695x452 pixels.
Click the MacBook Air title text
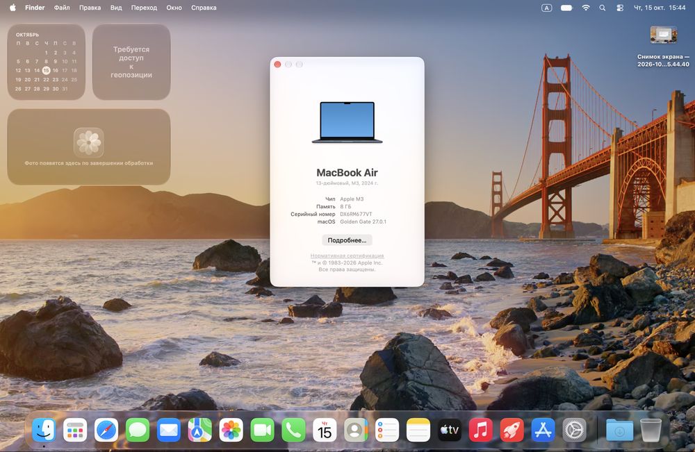click(x=347, y=173)
